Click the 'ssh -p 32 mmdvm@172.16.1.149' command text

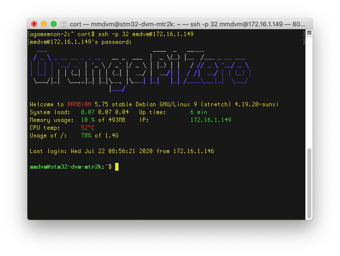point(146,34)
